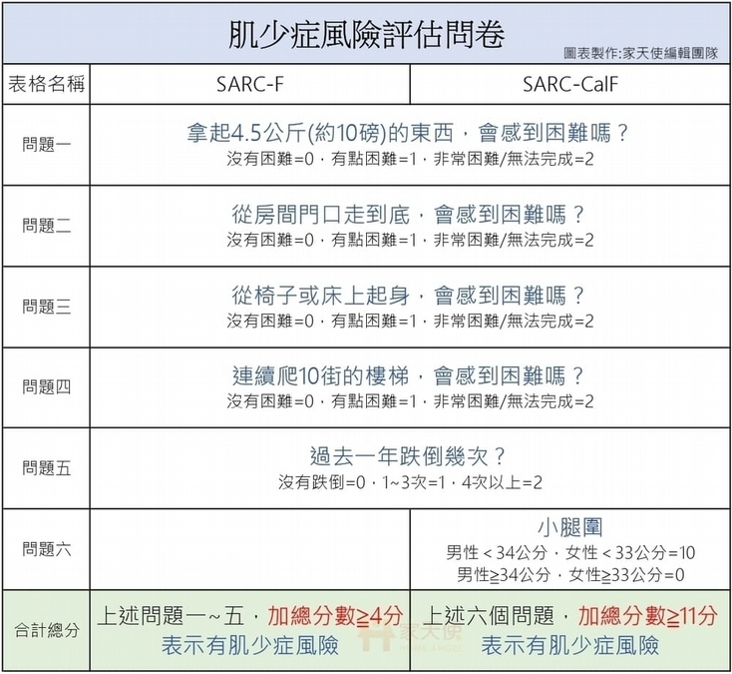
Task: Click red text 加總分數≧11分
Action: 647,616
